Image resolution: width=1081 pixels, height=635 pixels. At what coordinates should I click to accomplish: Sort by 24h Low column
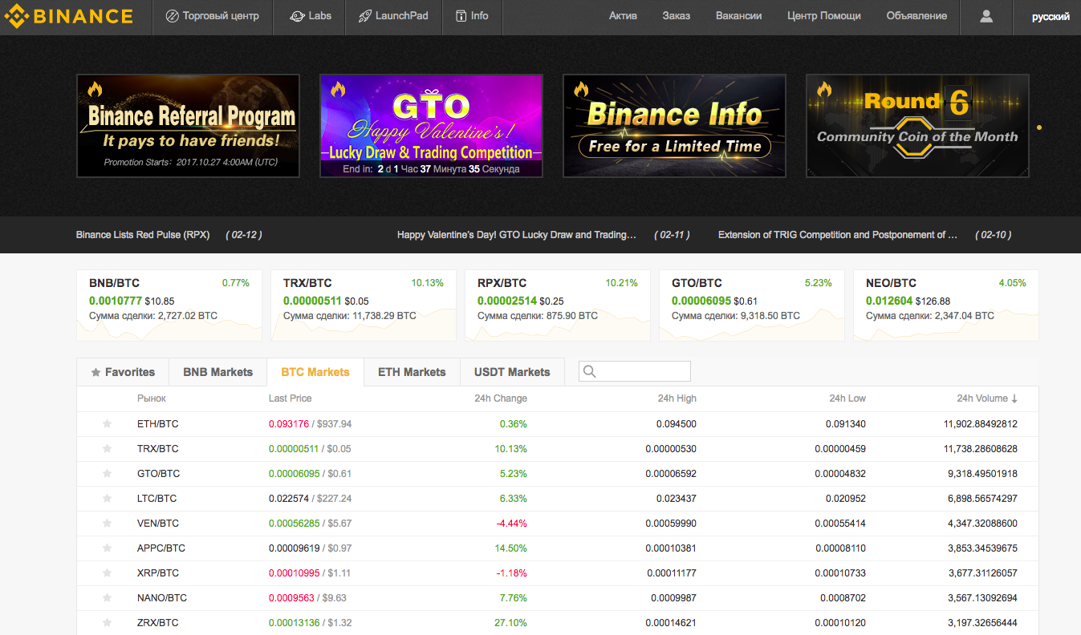coord(847,398)
